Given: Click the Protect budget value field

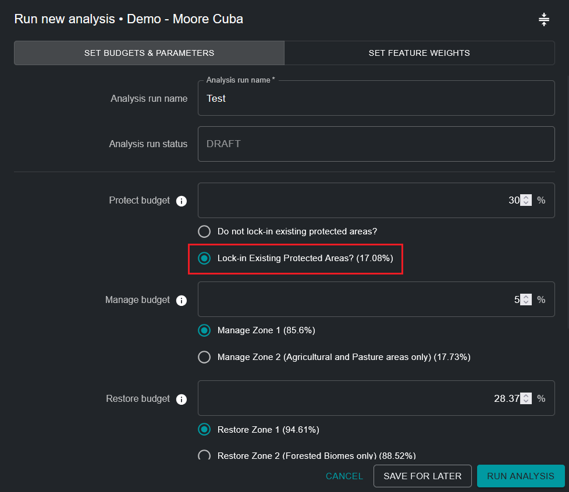Looking at the screenshot, I should [x=355, y=200].
